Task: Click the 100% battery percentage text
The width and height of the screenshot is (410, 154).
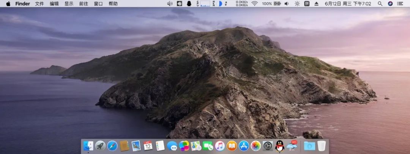Action: pos(267,4)
